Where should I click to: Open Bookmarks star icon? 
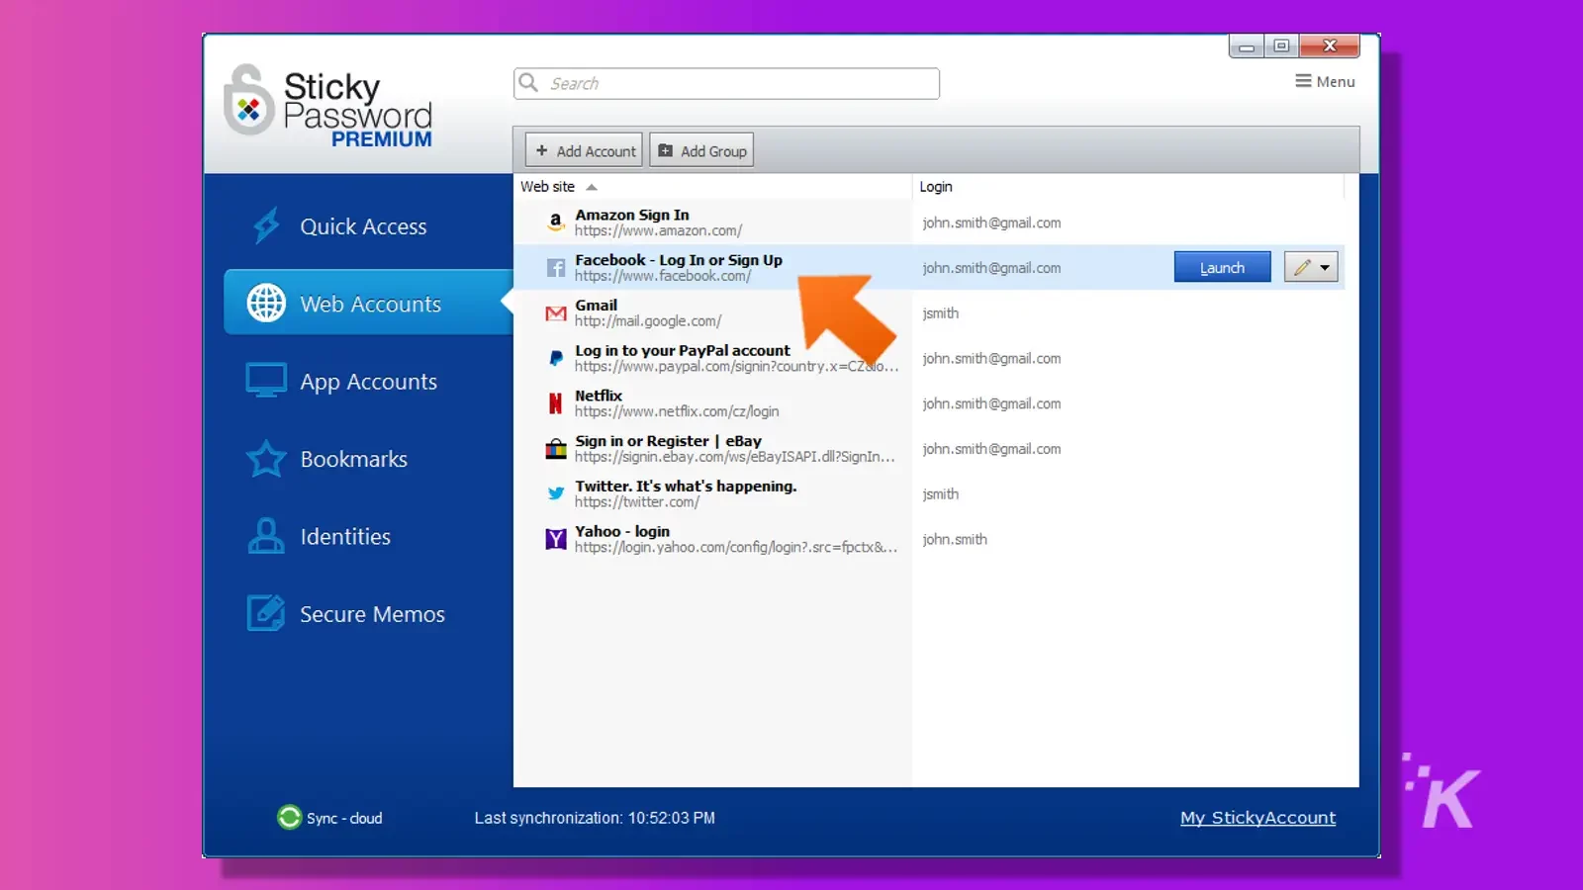[266, 459]
